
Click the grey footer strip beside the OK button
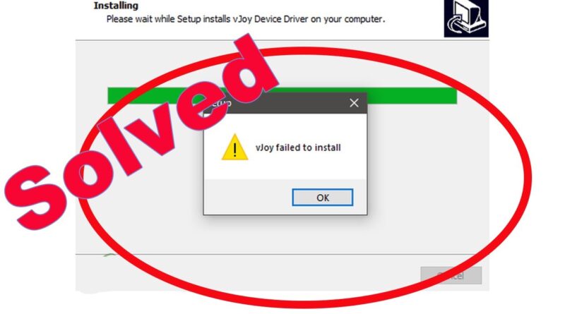point(248,197)
